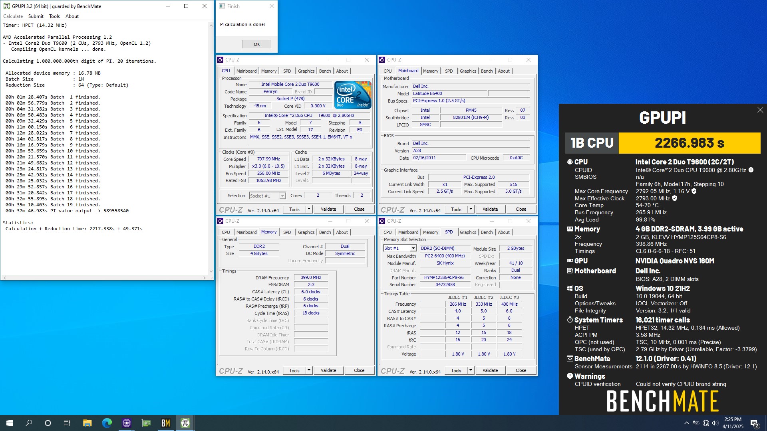The width and height of the screenshot is (767, 431).
Task: Expand Tools dropdown arrow in CPU tab window
Action: (x=309, y=209)
